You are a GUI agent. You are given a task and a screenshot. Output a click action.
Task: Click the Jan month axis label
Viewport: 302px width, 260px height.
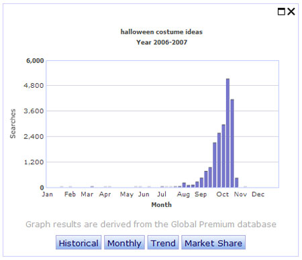[x=48, y=194]
